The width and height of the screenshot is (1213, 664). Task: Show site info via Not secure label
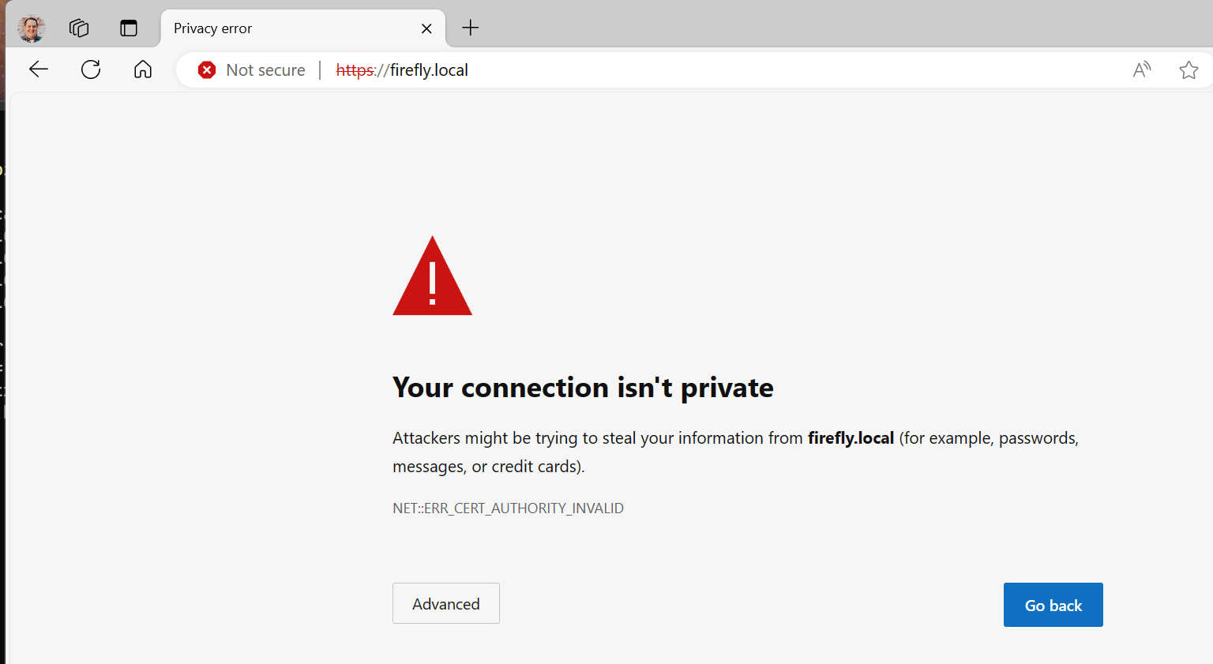pos(265,70)
